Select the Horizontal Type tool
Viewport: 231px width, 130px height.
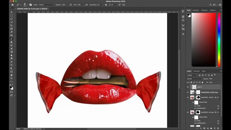click(12, 65)
